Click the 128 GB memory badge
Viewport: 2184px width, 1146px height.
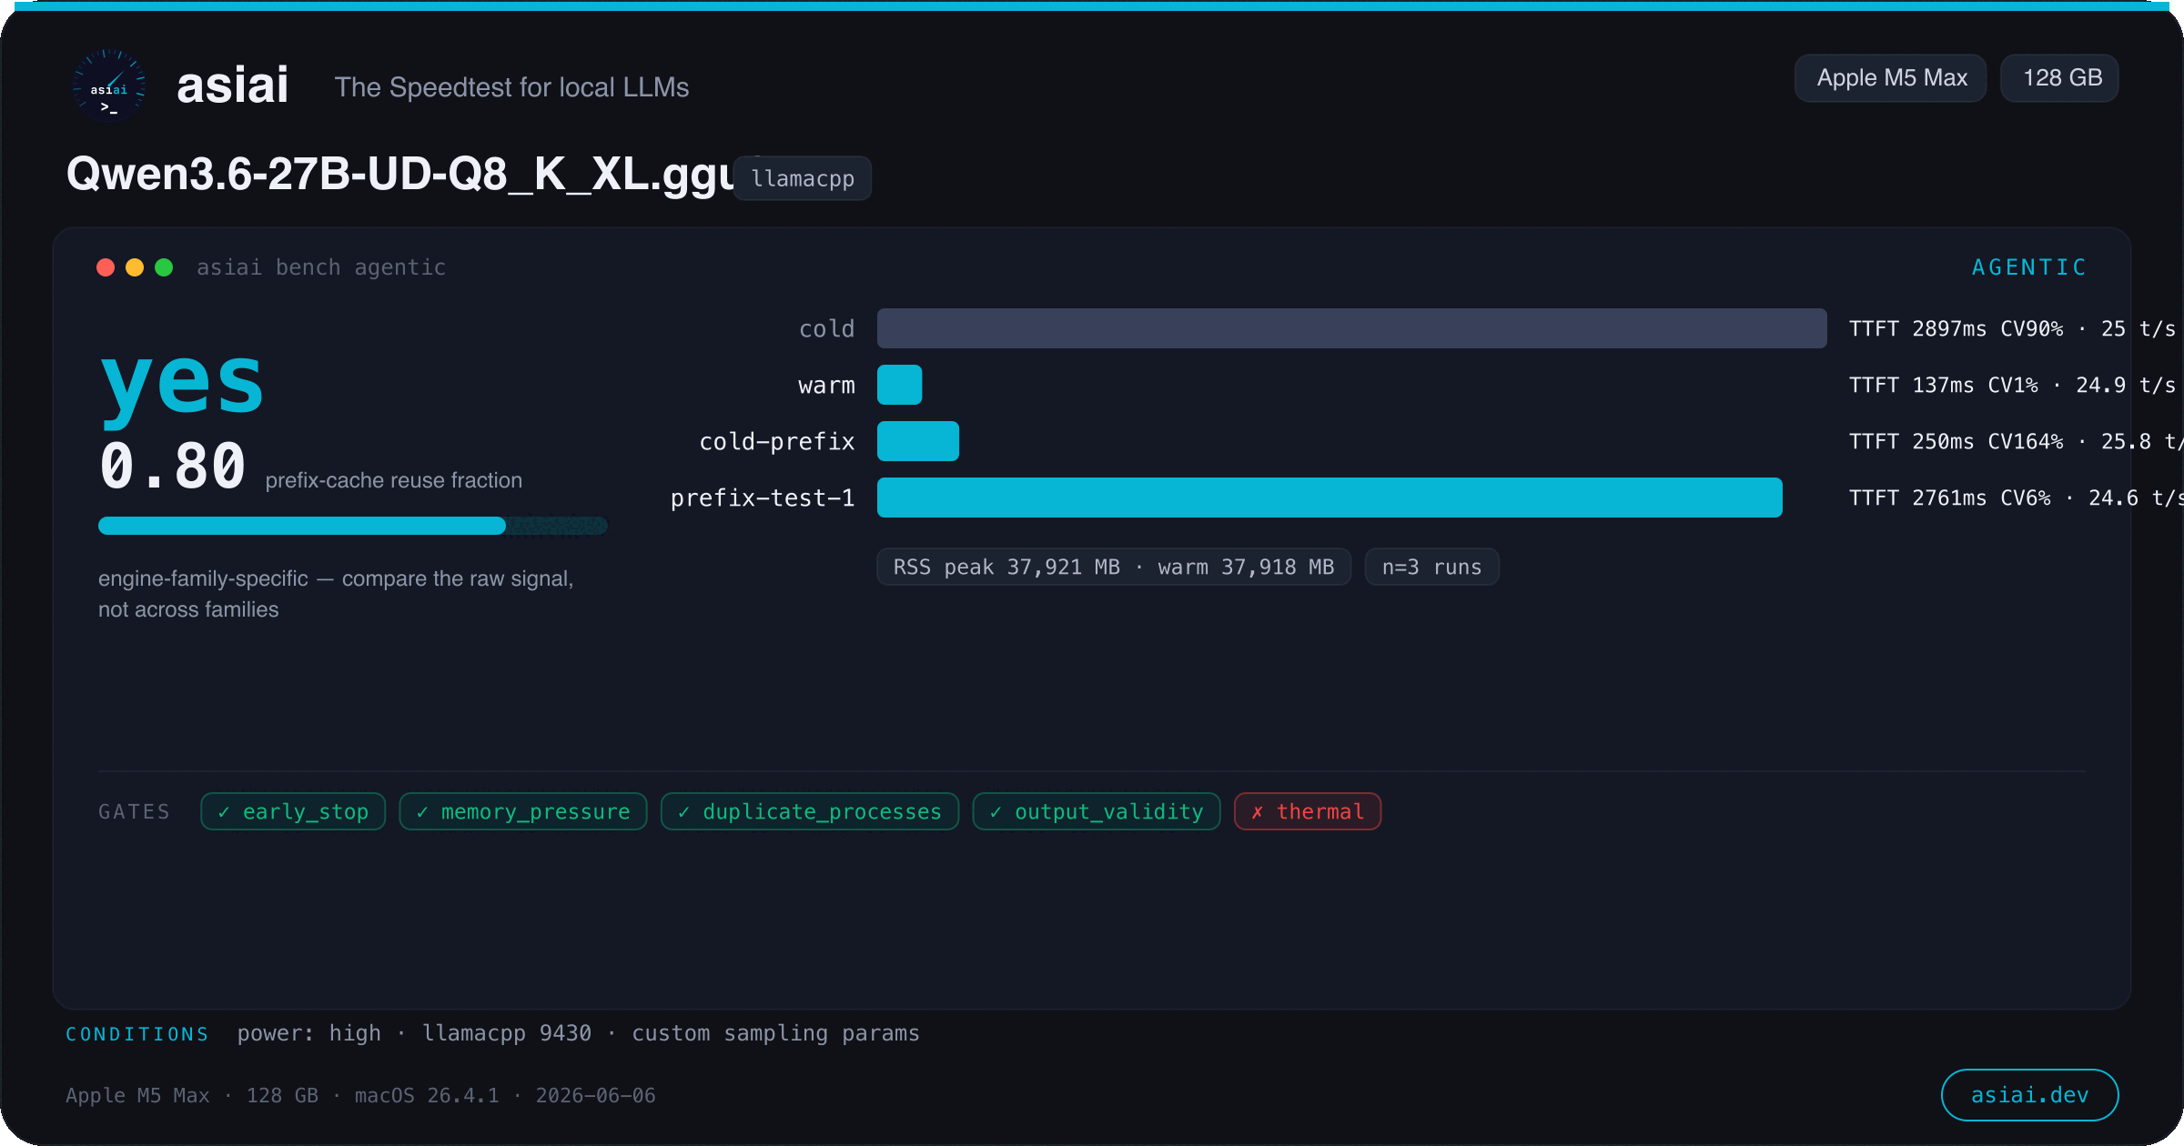click(x=2060, y=78)
